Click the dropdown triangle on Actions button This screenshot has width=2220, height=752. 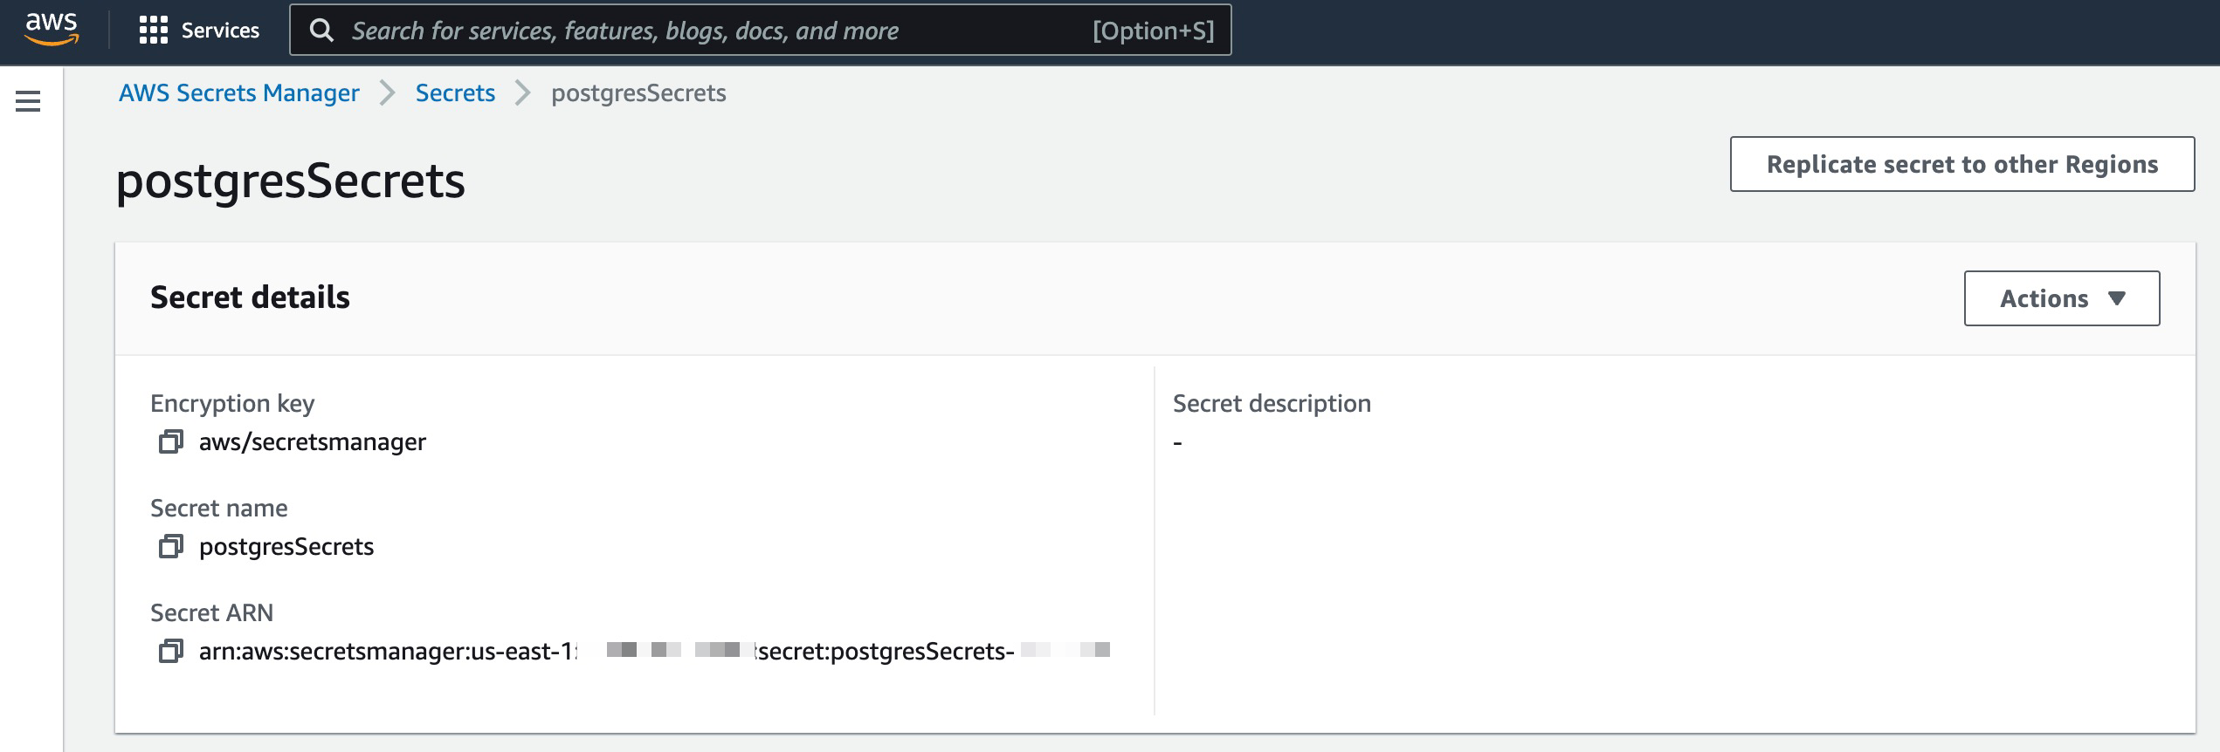(2115, 297)
